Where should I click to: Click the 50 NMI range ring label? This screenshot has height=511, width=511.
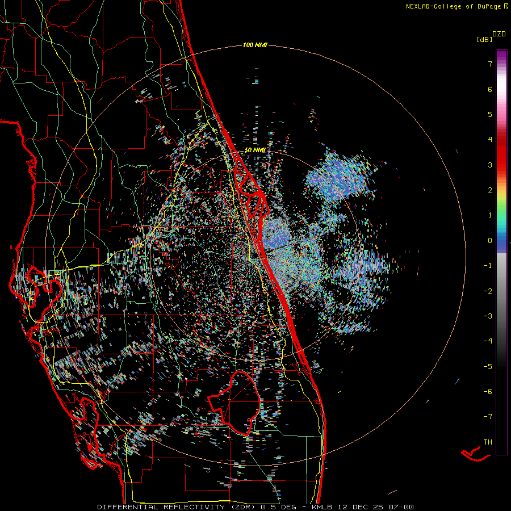point(255,150)
